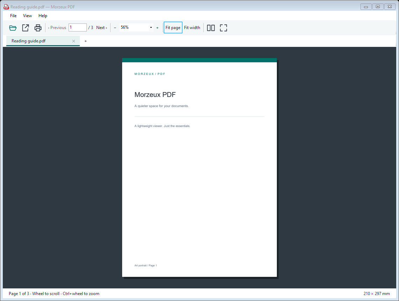Screen dimensions: 399x301
Task: Zoom in with the plus button
Action: [x=157, y=28]
